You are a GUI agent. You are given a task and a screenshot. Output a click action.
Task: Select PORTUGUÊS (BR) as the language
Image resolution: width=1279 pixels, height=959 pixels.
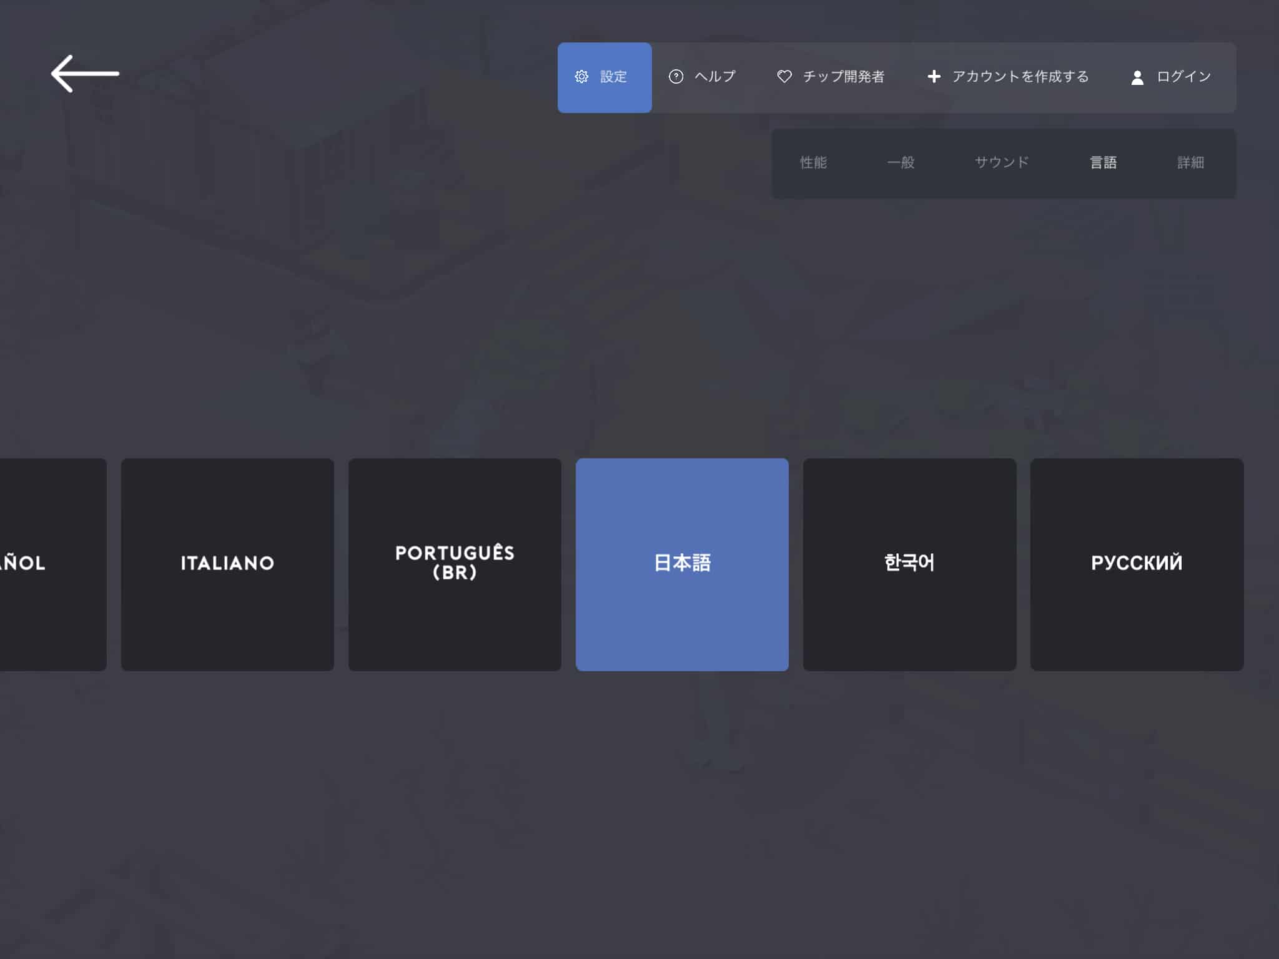point(454,563)
